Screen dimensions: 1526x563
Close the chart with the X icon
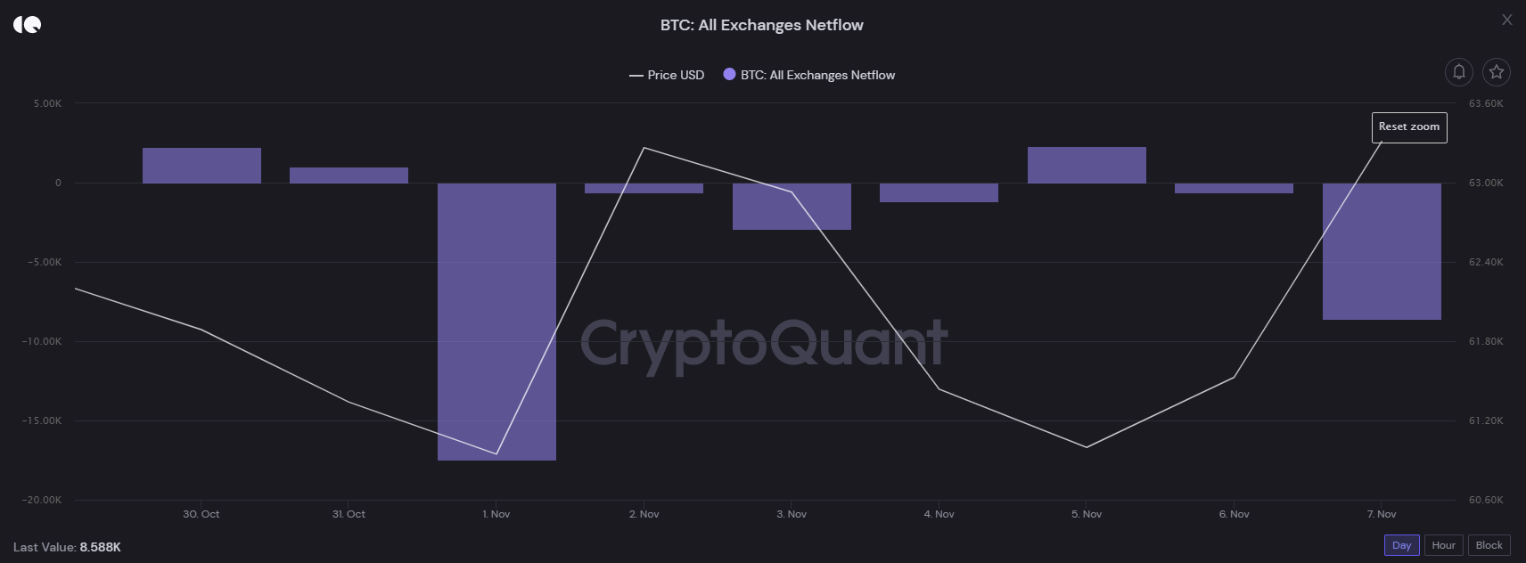[x=1507, y=20]
